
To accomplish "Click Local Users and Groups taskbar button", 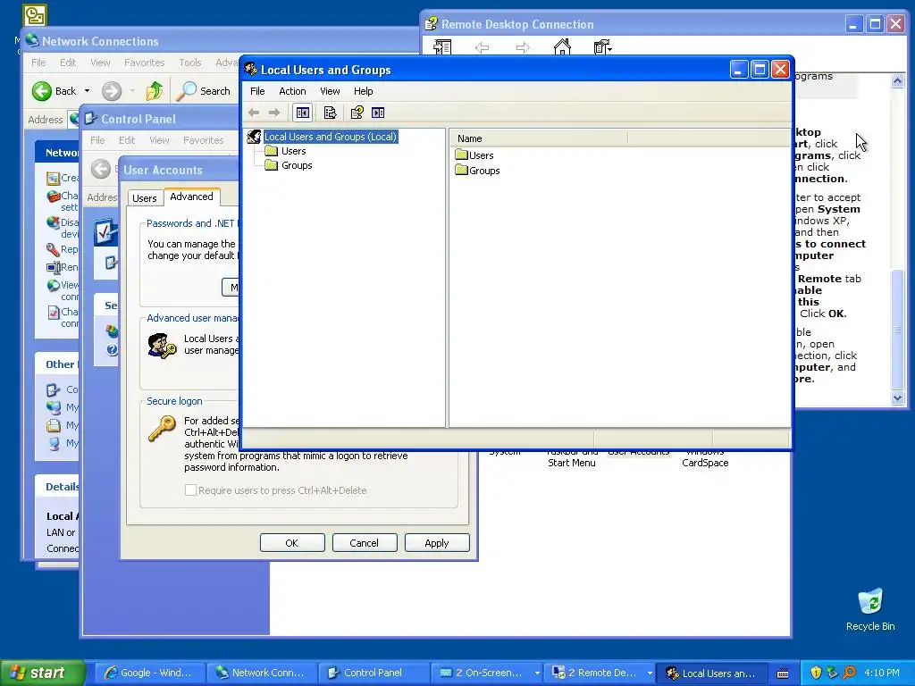I will pyautogui.click(x=711, y=673).
